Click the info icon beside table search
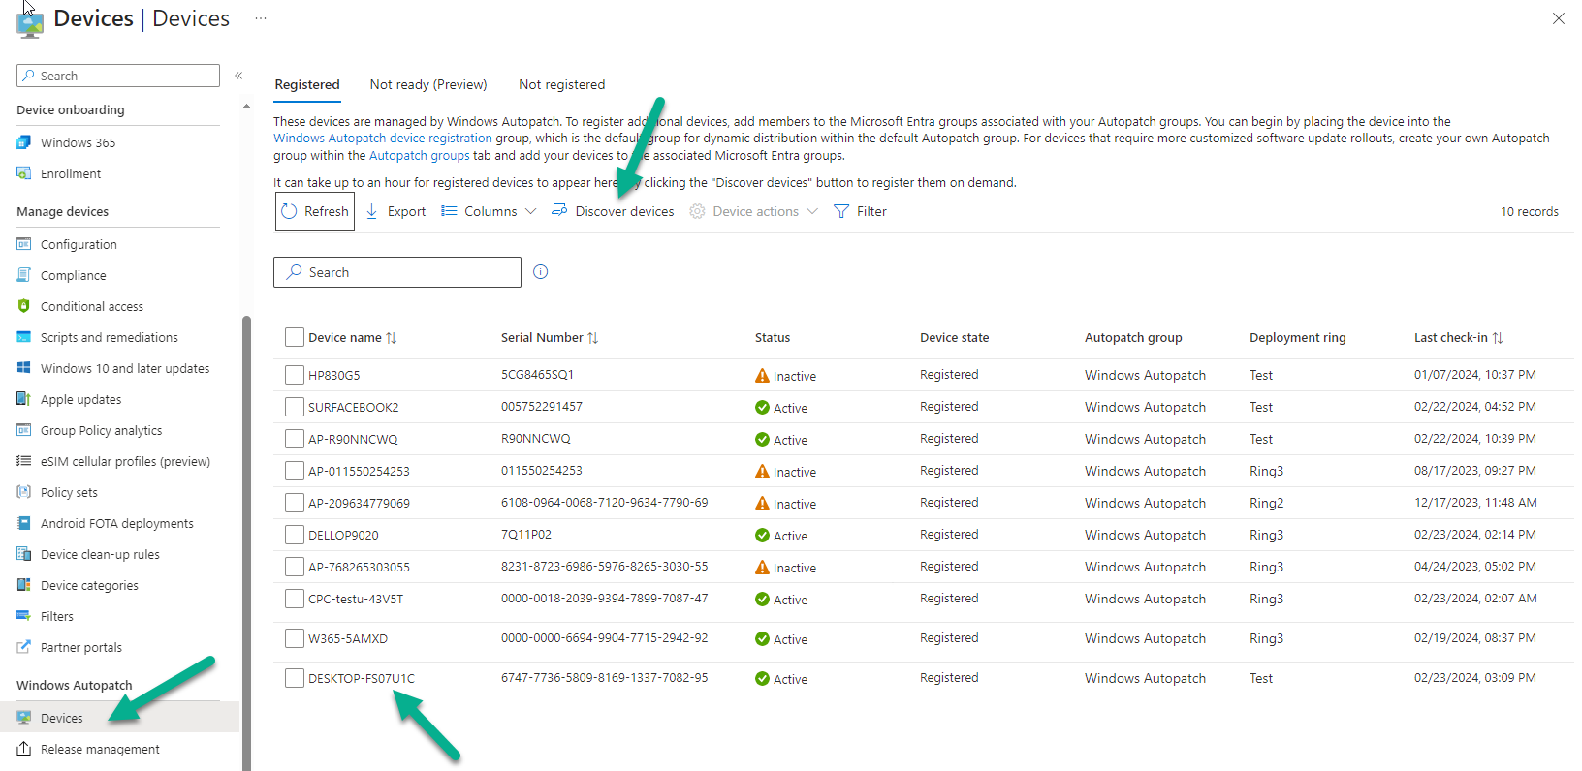1582x771 pixels. coord(541,272)
